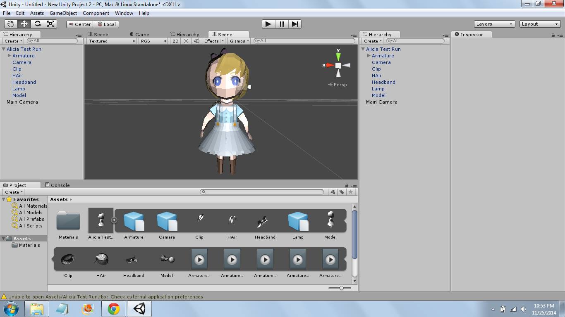Image resolution: width=565 pixels, height=317 pixels.
Task: Open the Windows Start menu
Action: [11, 309]
